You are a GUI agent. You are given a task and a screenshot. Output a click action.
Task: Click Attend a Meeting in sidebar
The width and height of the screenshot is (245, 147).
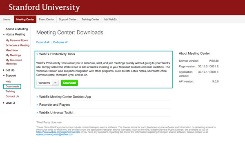coord(17,29)
